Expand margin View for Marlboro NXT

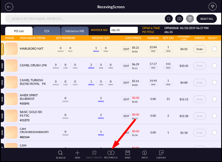pyautogui.click(x=153, y=51)
